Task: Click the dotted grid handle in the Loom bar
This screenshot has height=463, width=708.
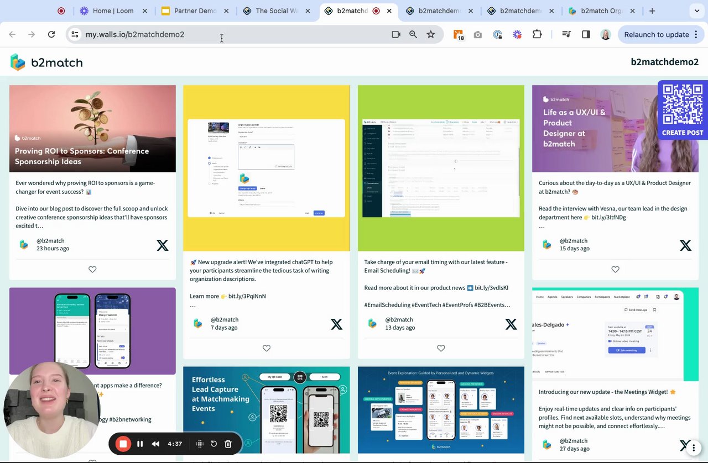Action: point(200,444)
